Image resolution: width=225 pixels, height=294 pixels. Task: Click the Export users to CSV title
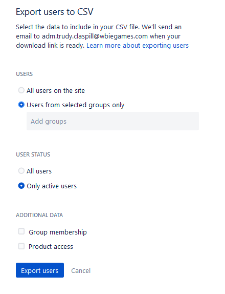(55, 12)
